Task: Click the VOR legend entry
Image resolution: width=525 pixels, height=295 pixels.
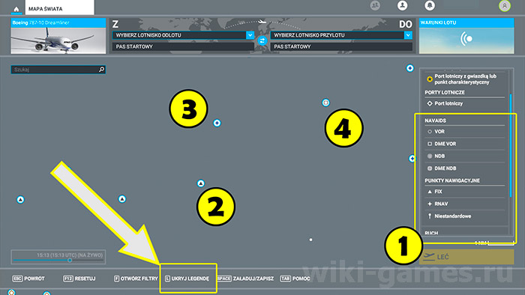Action: (465, 132)
